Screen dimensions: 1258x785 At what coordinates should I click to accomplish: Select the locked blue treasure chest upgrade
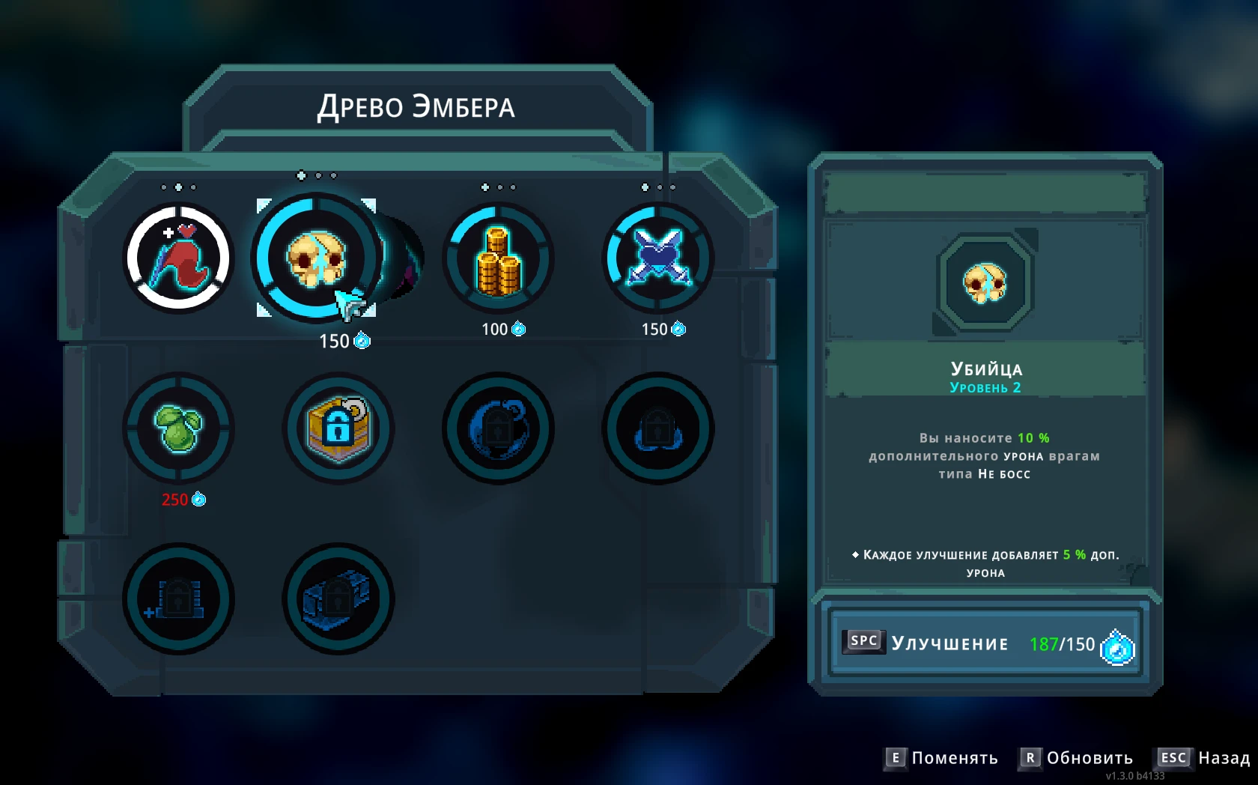[x=338, y=598]
